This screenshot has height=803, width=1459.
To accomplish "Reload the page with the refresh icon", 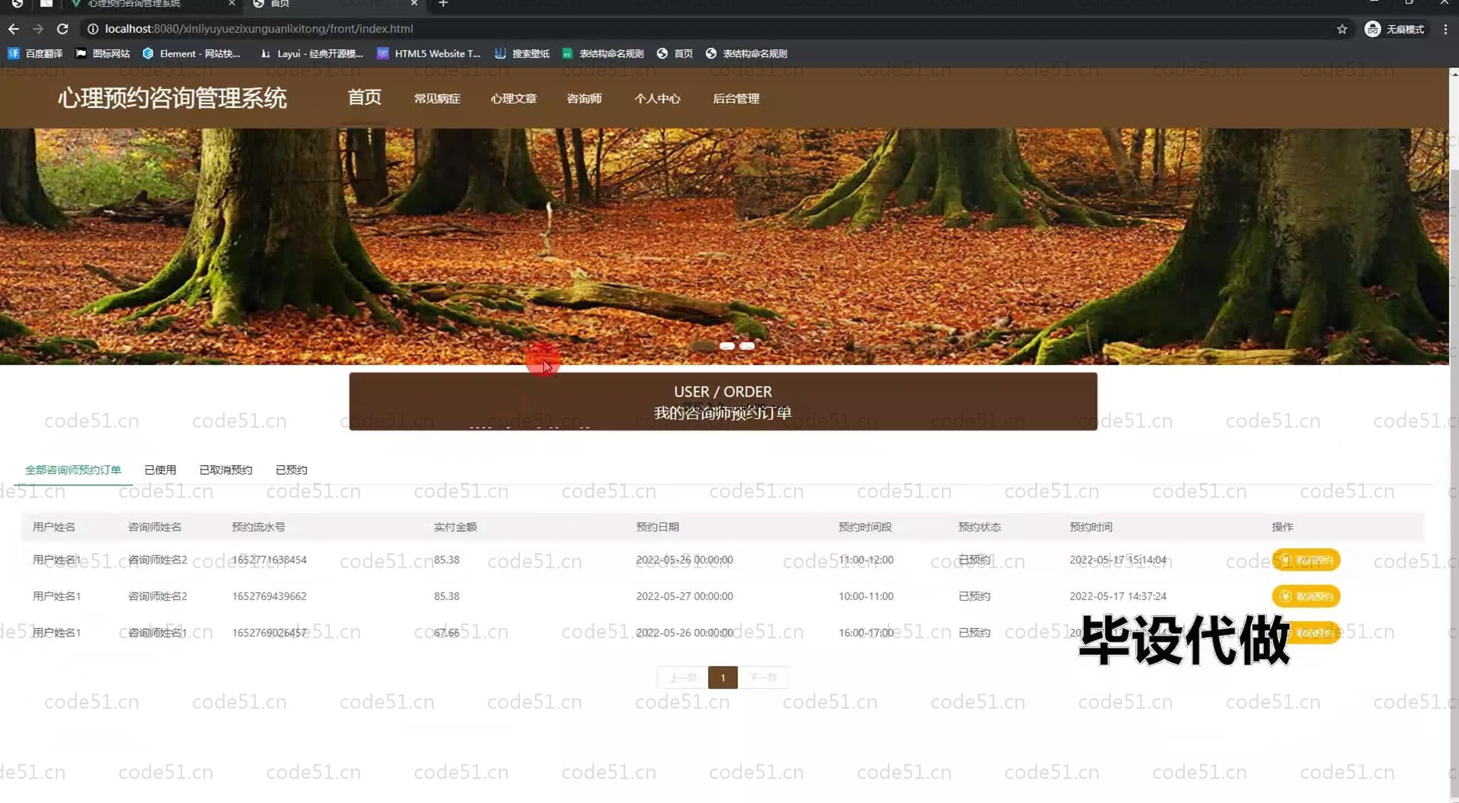I will pos(63,29).
